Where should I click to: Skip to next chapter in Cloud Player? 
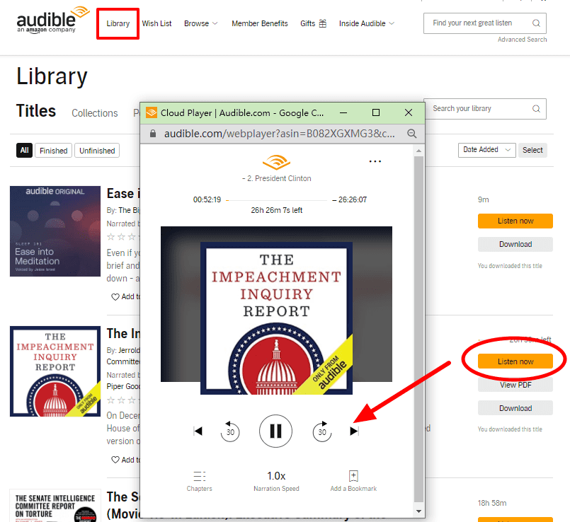click(354, 431)
